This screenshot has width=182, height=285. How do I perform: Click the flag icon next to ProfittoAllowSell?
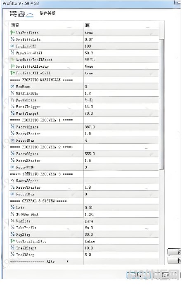(x=12, y=73)
